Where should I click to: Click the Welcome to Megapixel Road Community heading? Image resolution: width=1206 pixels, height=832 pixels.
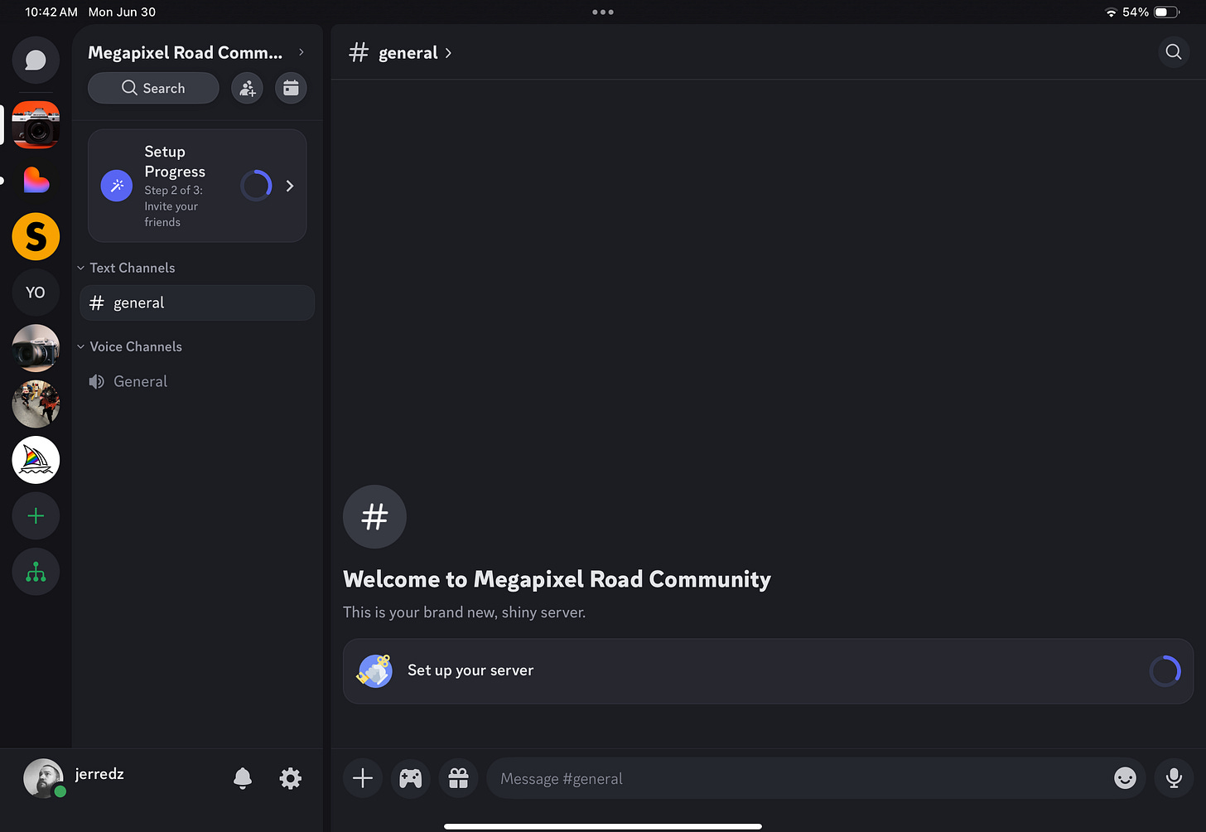(x=557, y=579)
